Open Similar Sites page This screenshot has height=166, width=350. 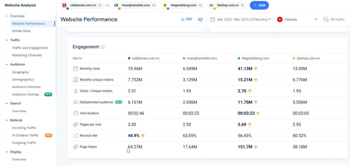(x=21, y=31)
